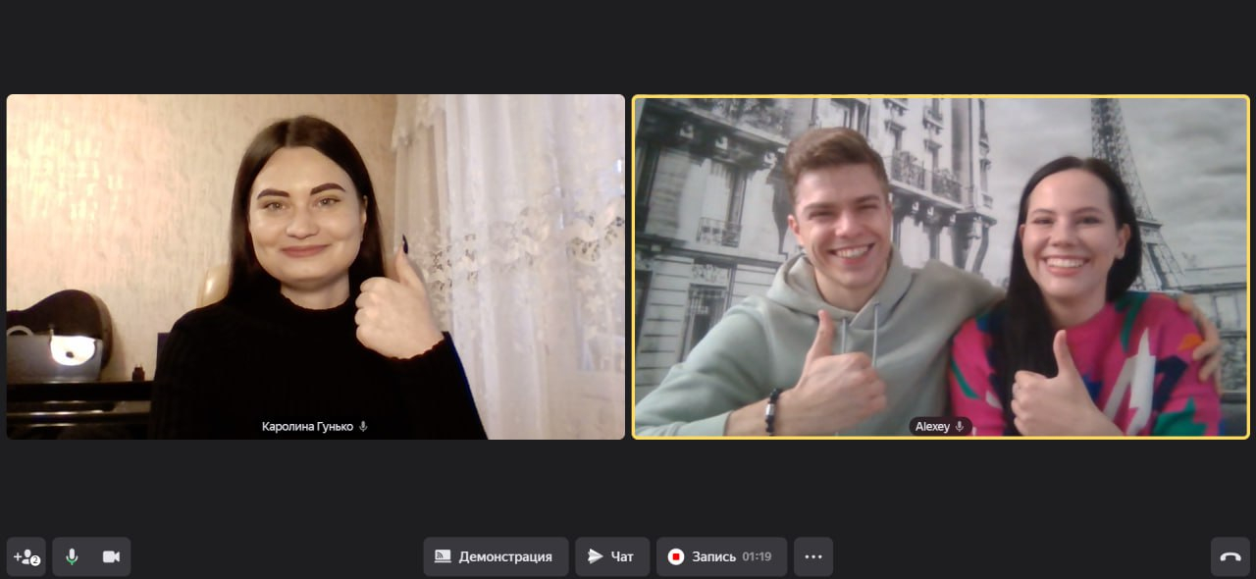Start screen sharing with Демонстрация
Image resolution: width=1256 pixels, height=579 pixels.
[x=496, y=556]
